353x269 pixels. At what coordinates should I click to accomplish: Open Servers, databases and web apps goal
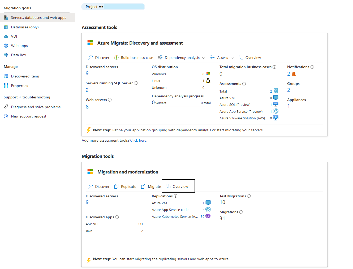click(x=38, y=18)
